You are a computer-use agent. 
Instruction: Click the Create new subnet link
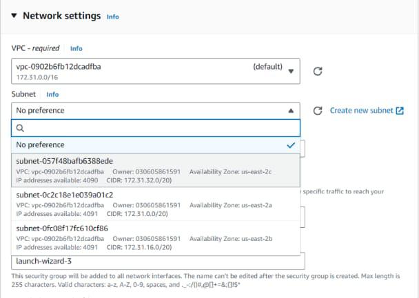tap(361, 110)
